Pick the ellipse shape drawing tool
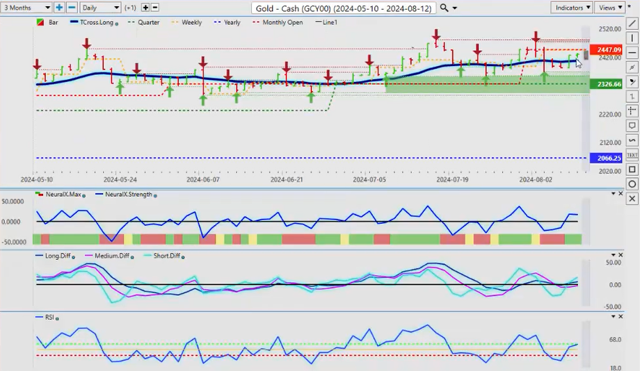The width and height of the screenshot is (640, 371). [632, 184]
